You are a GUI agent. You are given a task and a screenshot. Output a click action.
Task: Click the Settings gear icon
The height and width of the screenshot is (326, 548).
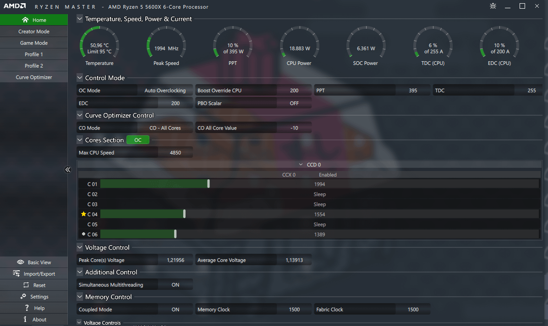coord(23,296)
